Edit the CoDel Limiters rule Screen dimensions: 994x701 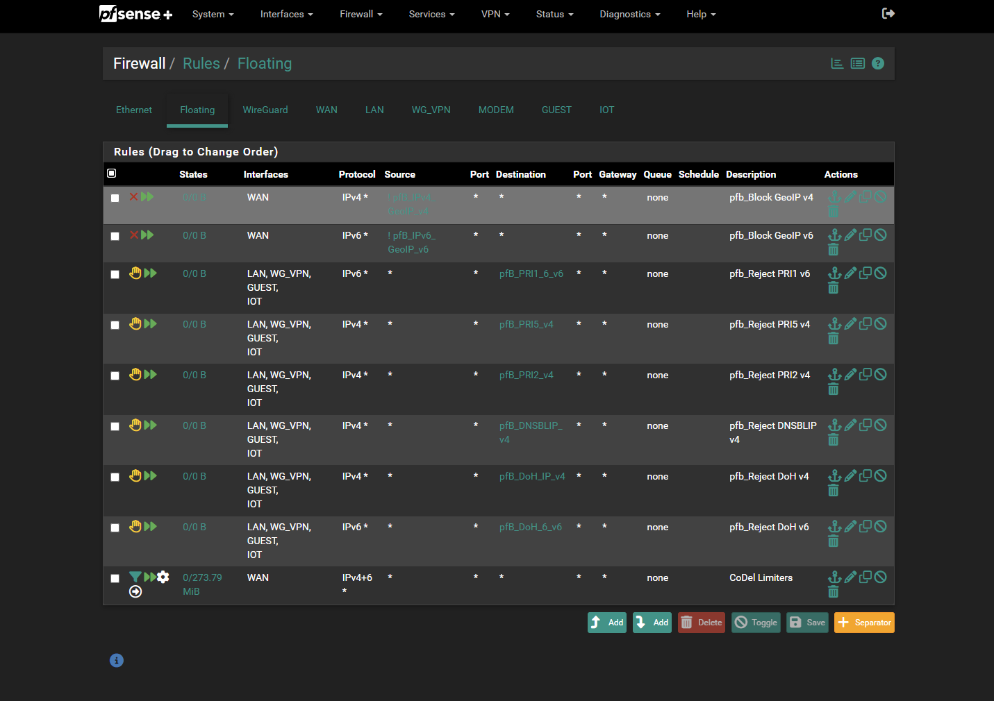tap(850, 577)
